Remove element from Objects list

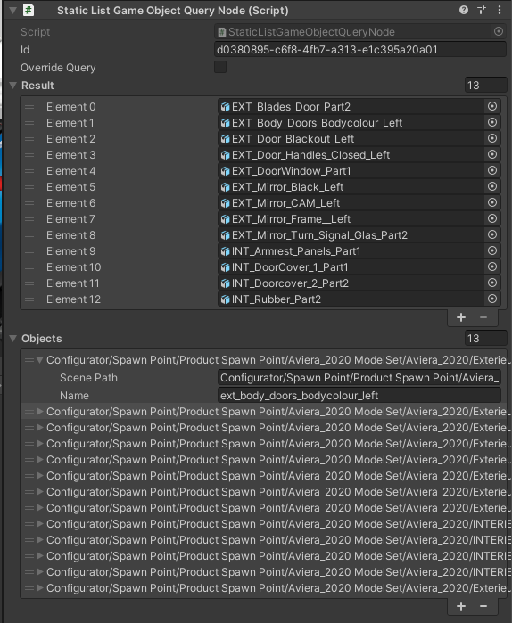click(483, 606)
